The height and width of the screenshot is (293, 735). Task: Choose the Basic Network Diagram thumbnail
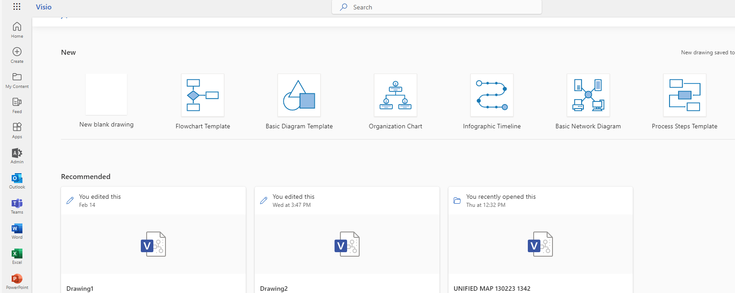coord(588,95)
